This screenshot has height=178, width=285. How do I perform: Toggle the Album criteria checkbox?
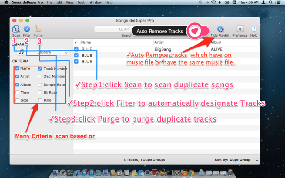[x=17, y=84]
